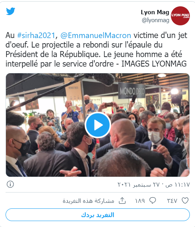Click the ٣٤٧ likes count
The height and width of the screenshot is (227, 195).
click(172, 201)
